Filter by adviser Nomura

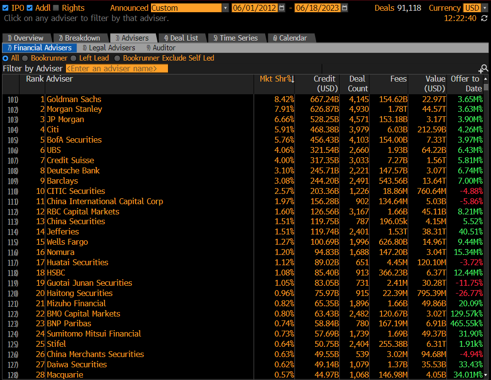(61, 253)
